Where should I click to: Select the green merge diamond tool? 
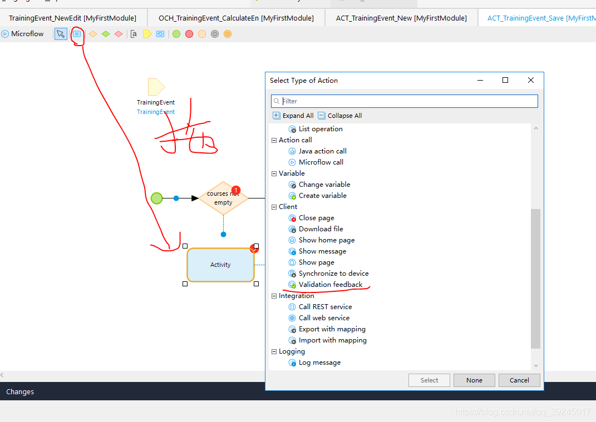pyautogui.click(x=106, y=34)
